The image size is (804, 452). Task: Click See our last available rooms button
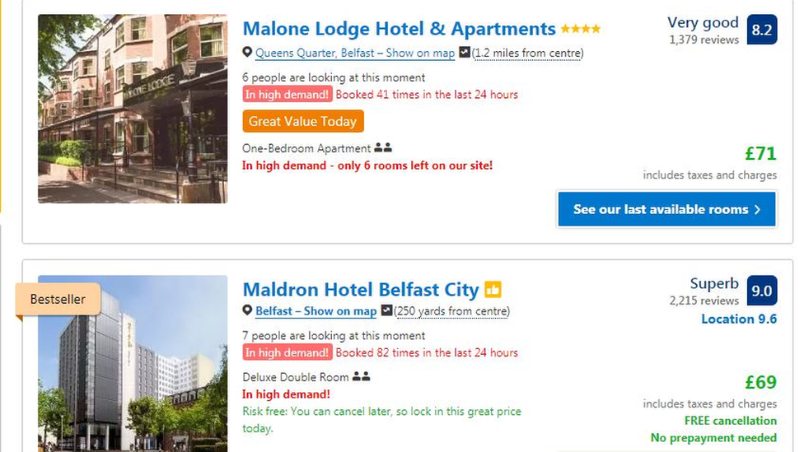tap(666, 209)
